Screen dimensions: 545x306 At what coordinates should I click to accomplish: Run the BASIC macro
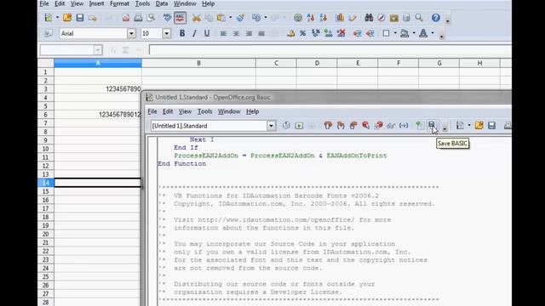tap(299, 126)
